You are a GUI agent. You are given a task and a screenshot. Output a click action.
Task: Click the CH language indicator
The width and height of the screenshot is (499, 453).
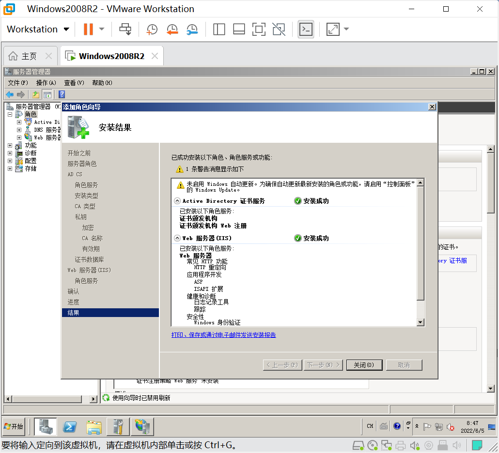pos(370,426)
